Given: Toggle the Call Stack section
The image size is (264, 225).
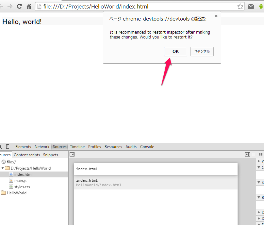Looking at the screenshot, I should (259, 168).
